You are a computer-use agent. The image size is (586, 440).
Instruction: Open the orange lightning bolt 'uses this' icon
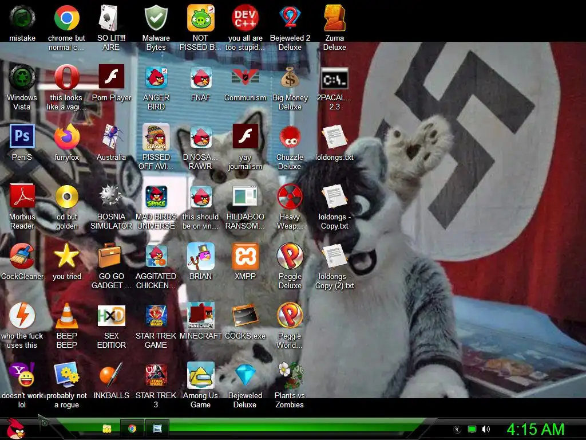click(22, 316)
